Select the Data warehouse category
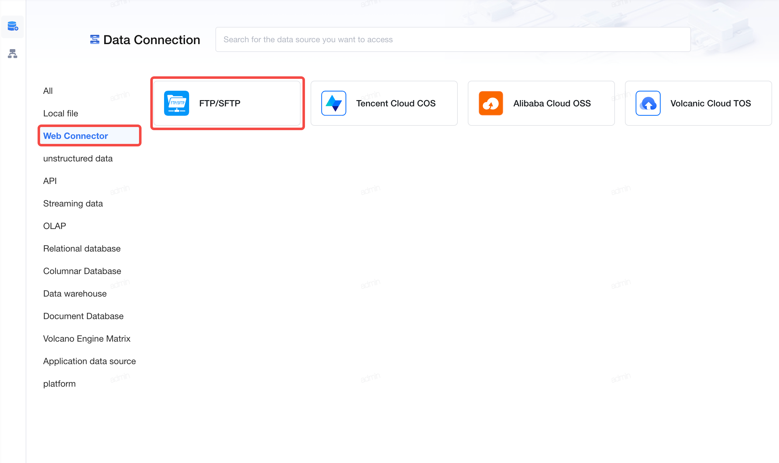This screenshot has width=779, height=463. pyautogui.click(x=75, y=293)
